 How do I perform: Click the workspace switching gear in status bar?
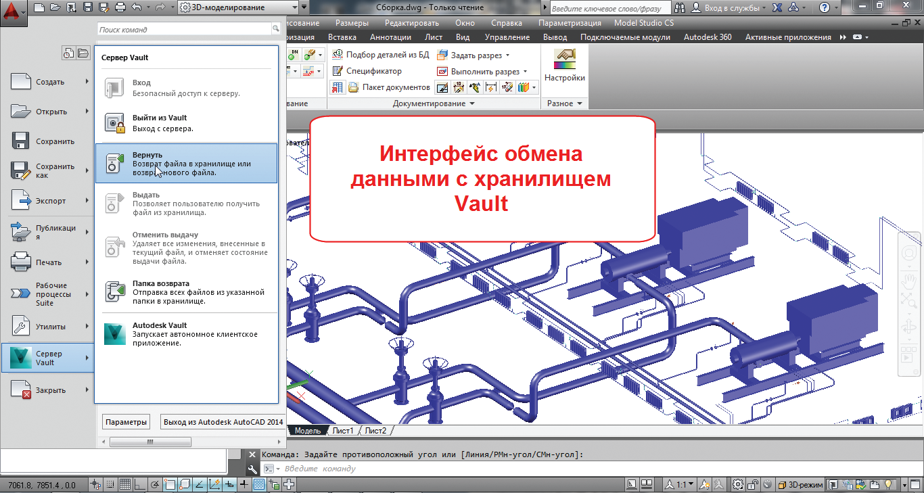[737, 484]
